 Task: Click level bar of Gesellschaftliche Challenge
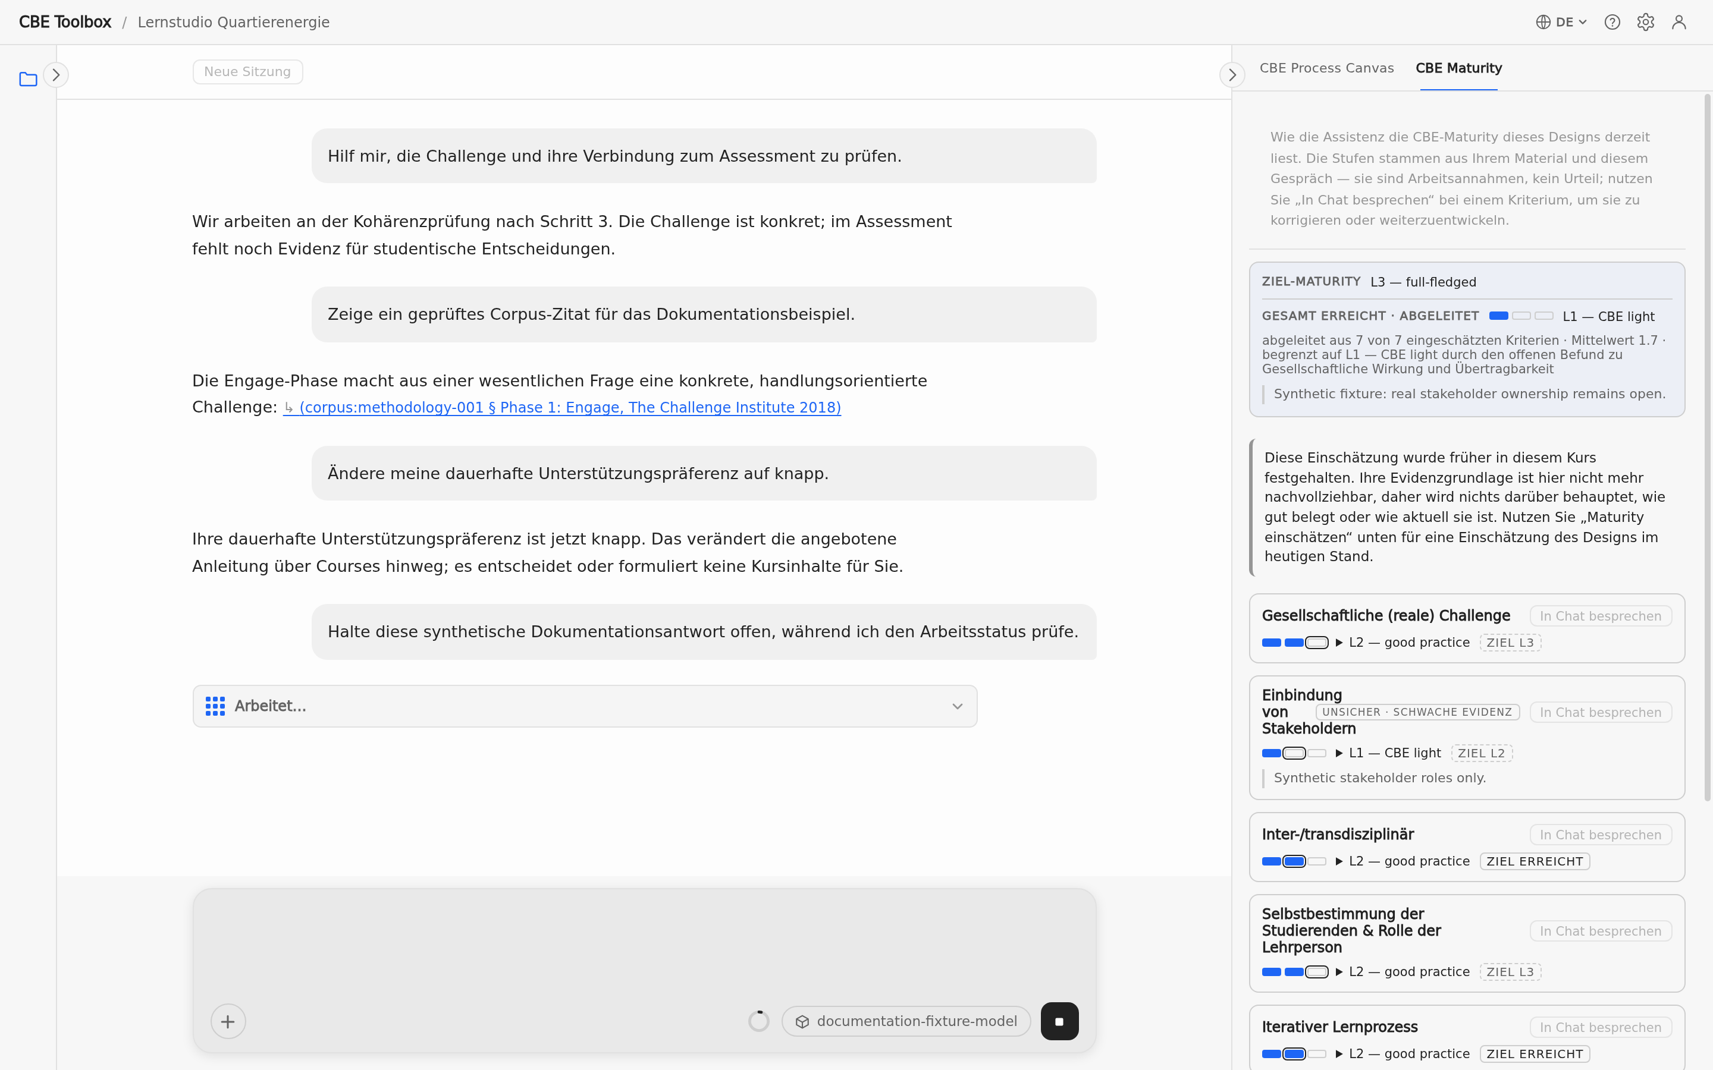click(1295, 643)
